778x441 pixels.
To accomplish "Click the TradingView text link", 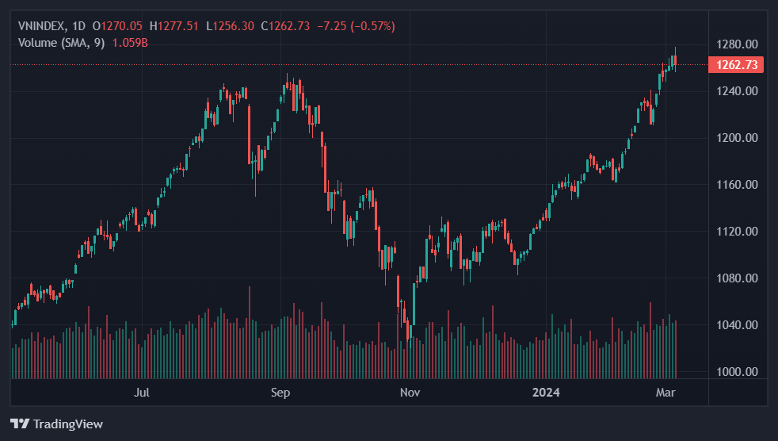I will (x=68, y=424).
